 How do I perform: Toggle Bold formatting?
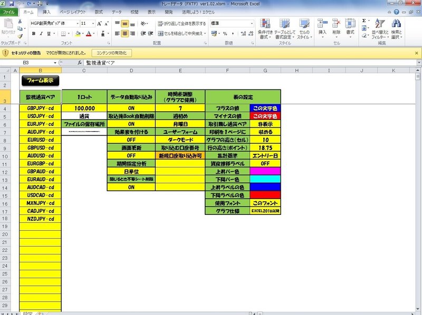tap(34, 34)
